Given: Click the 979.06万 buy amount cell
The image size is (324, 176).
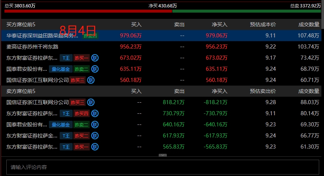Looking at the screenshot, I should pyautogui.click(x=130, y=36).
